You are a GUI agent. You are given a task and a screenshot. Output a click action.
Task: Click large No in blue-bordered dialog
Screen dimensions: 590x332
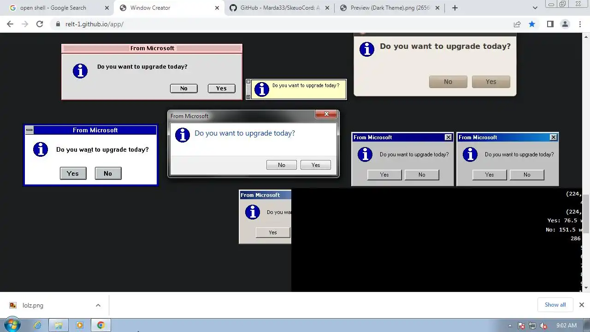[x=108, y=173]
